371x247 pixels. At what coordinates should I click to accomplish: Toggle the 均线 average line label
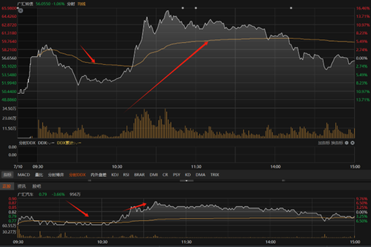(82, 4)
